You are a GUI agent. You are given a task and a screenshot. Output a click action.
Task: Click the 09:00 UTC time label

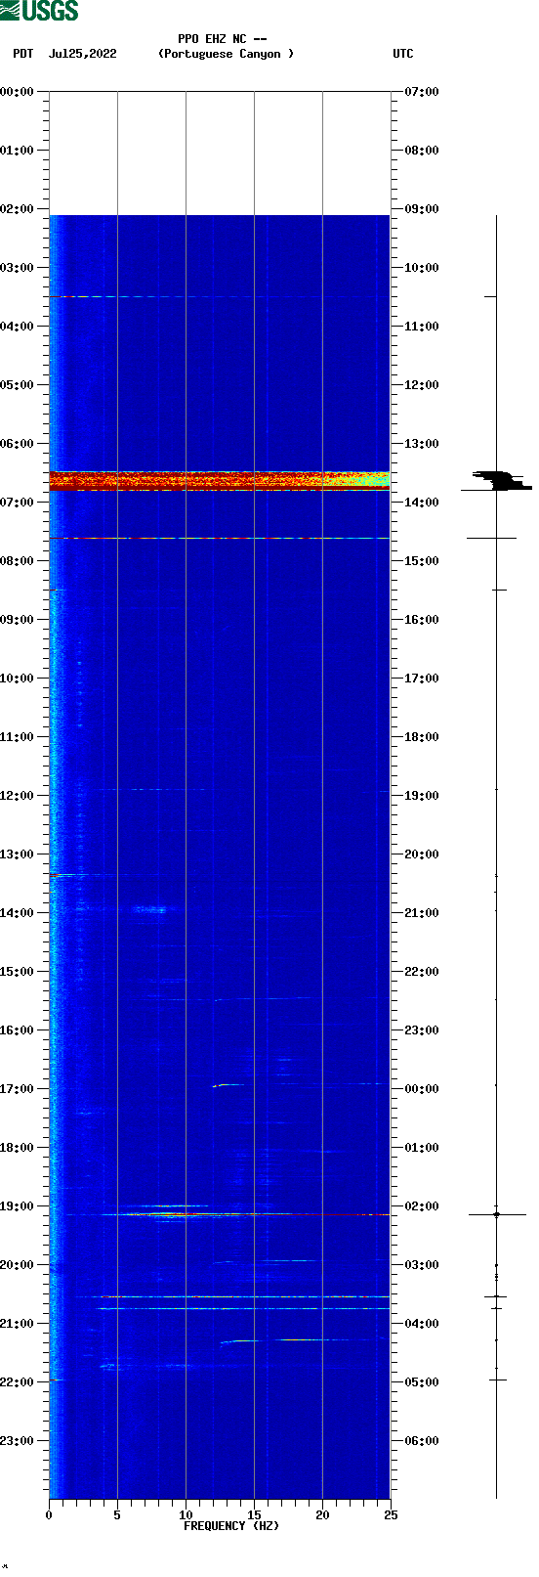[x=422, y=209]
